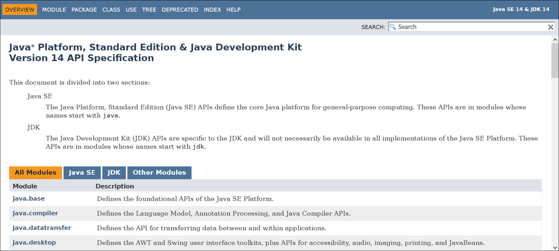The width and height of the screenshot is (559, 251).
Task: Go to the INDEX page
Action: click(x=212, y=9)
